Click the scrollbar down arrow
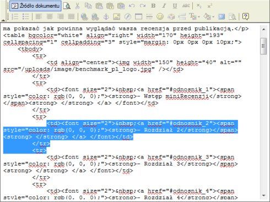Viewport: 270px width, 202px height. coord(263,195)
